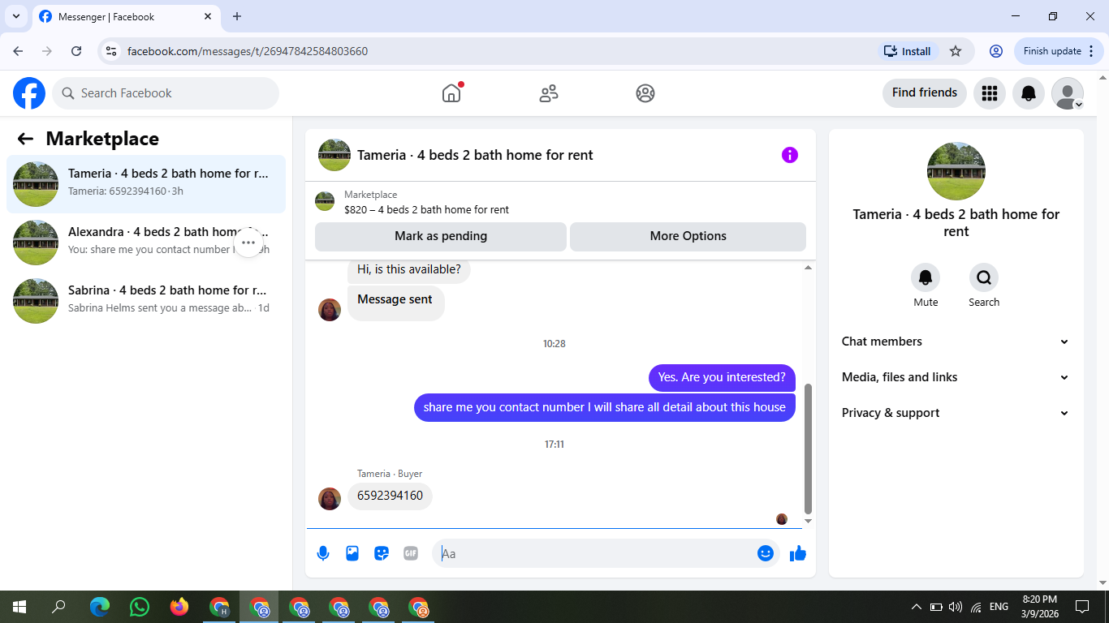Click the "Yes. Are you interested?" bubble
Screen dimensions: 1109x623
pyautogui.click(x=722, y=377)
